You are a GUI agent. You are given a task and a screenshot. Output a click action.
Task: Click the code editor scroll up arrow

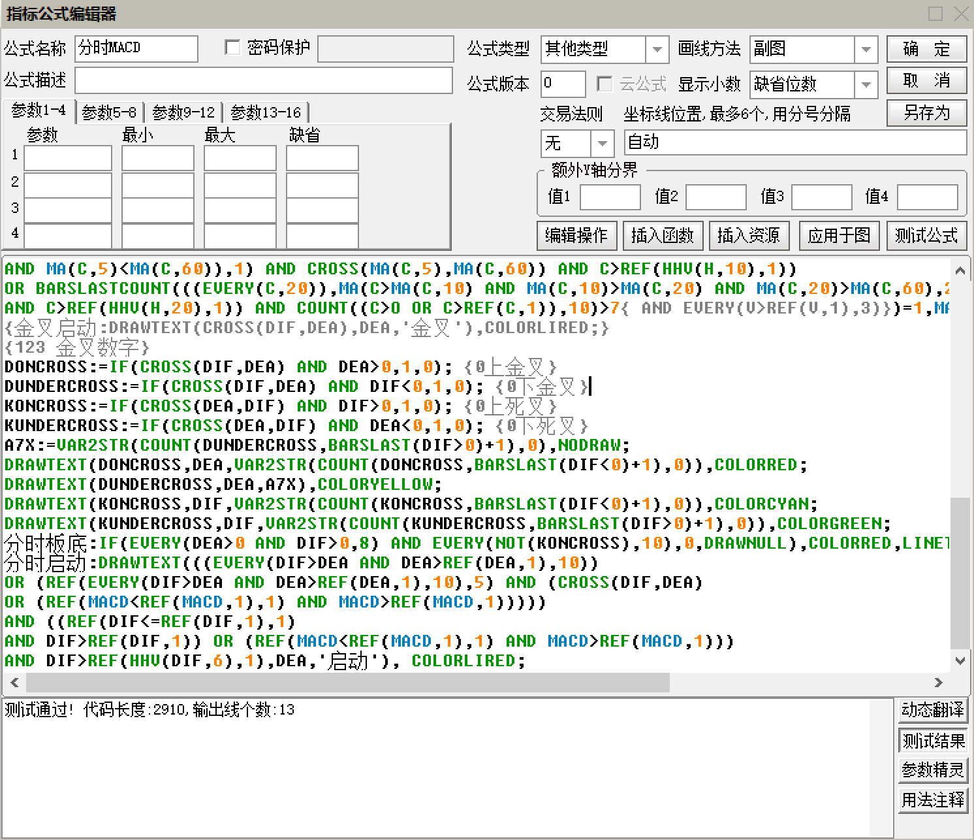click(x=960, y=270)
